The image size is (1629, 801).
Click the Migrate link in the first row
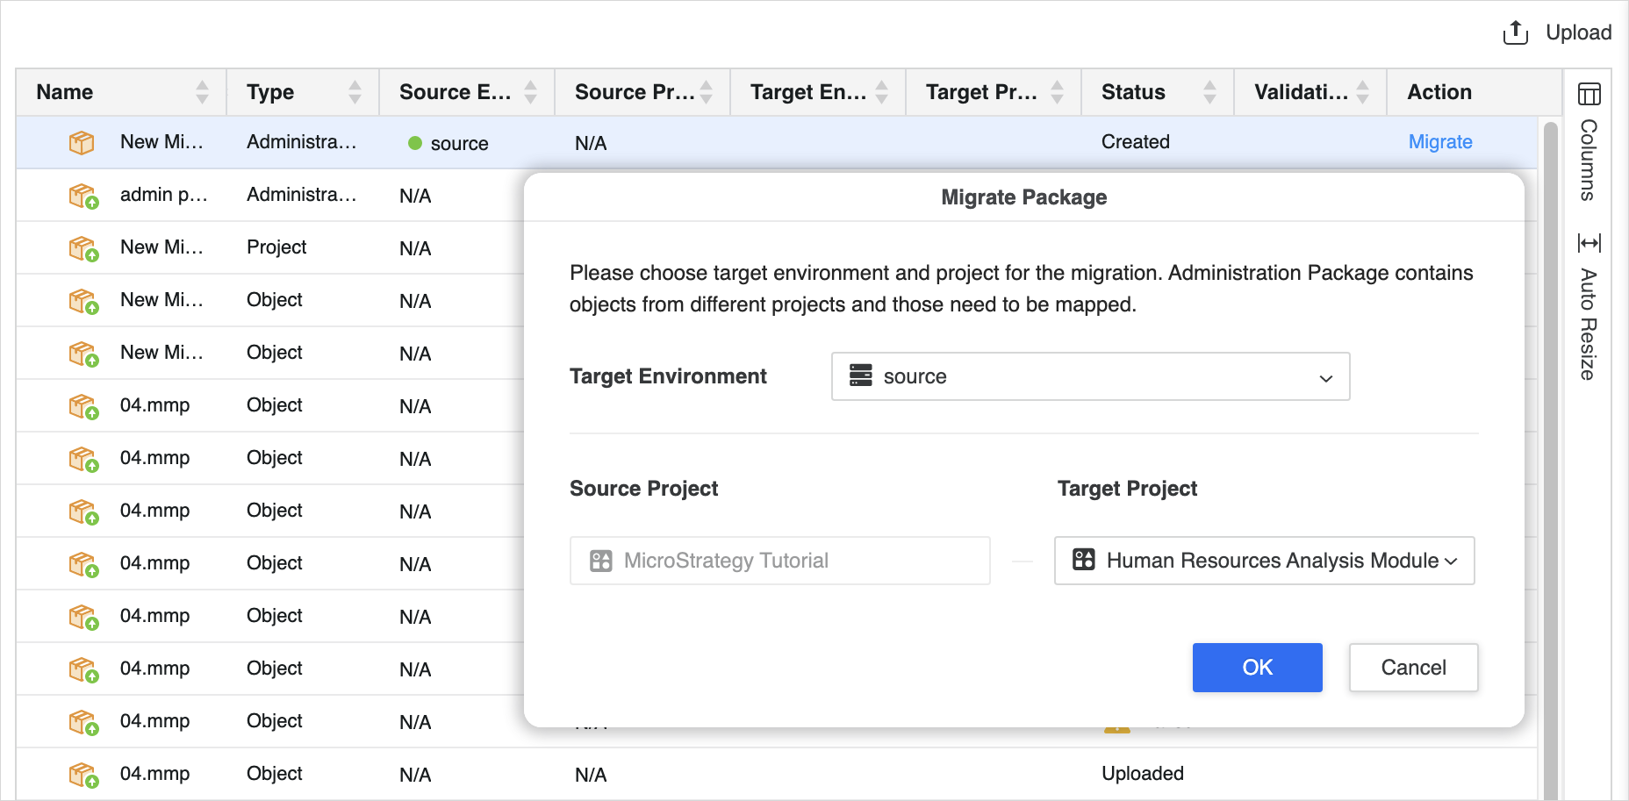click(1439, 142)
